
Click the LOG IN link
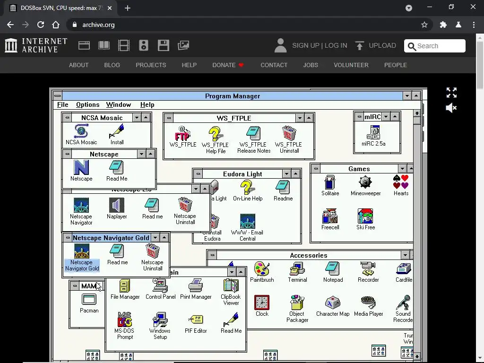[x=336, y=45]
